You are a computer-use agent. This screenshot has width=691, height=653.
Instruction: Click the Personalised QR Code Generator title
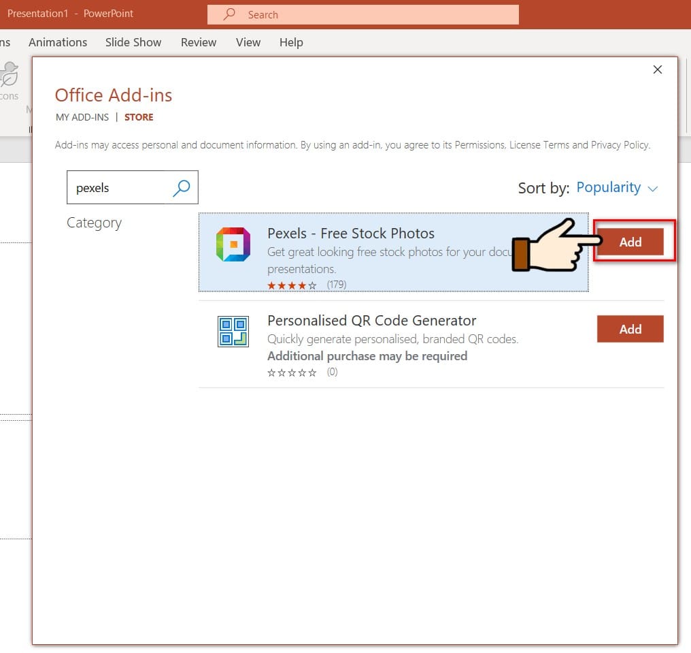[x=371, y=321]
